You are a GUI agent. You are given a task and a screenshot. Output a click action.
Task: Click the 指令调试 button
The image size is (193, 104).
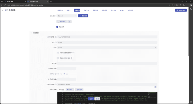tap(79, 90)
